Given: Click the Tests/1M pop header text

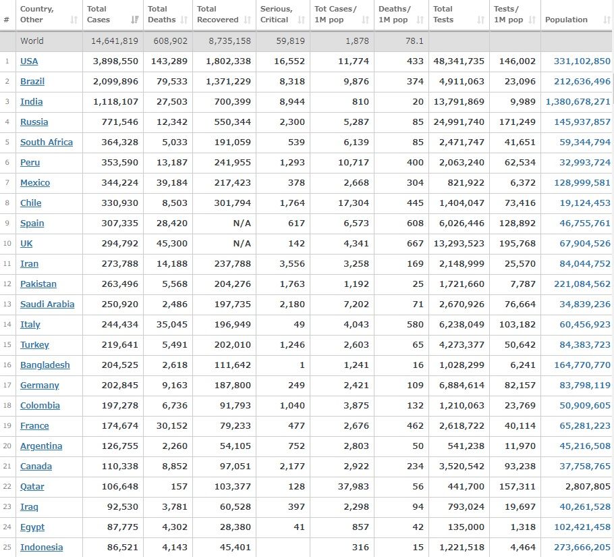Looking at the screenshot, I should click(508, 14).
